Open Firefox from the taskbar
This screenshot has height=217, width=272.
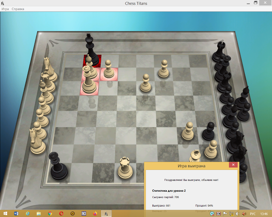click(x=95, y=213)
